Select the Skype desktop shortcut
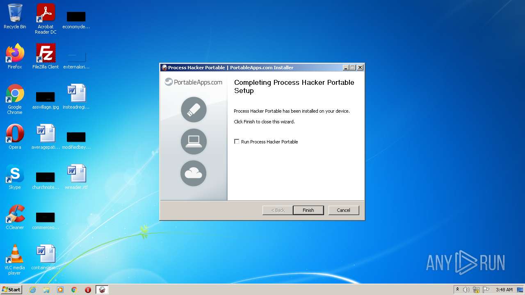The image size is (525, 295). pos(15,177)
